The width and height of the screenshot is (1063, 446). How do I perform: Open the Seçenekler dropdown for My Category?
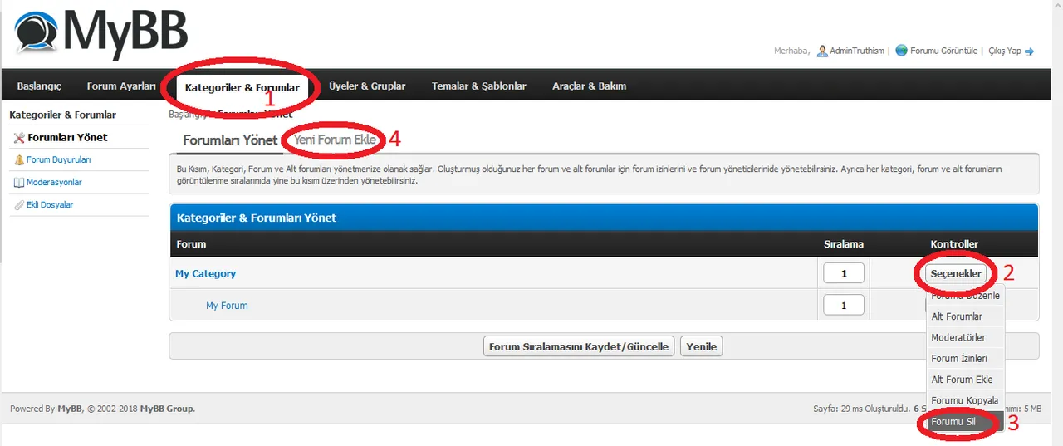[956, 273]
